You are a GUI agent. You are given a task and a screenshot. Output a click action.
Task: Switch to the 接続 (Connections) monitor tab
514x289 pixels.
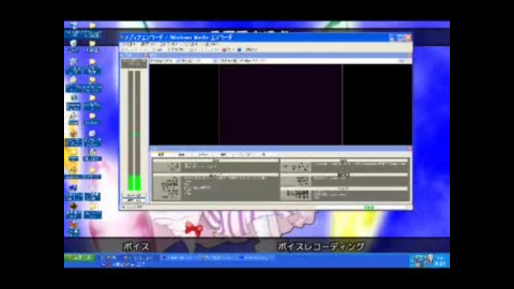223,154
